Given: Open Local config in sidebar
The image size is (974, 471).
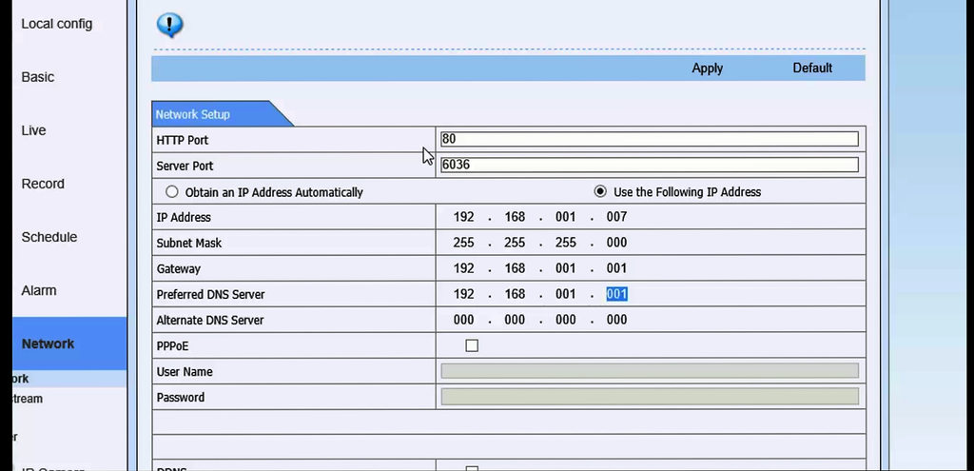Looking at the screenshot, I should (x=56, y=24).
